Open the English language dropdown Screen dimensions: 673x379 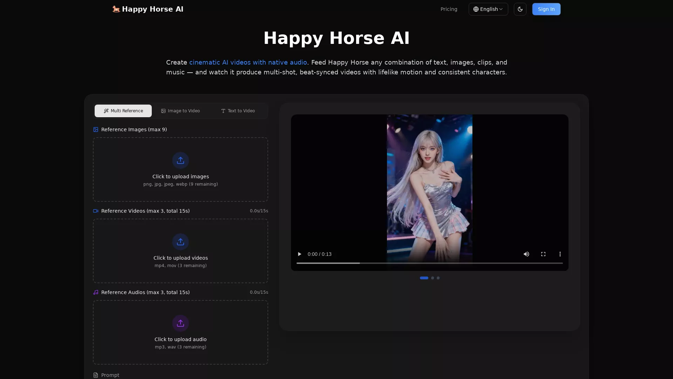pyautogui.click(x=488, y=9)
